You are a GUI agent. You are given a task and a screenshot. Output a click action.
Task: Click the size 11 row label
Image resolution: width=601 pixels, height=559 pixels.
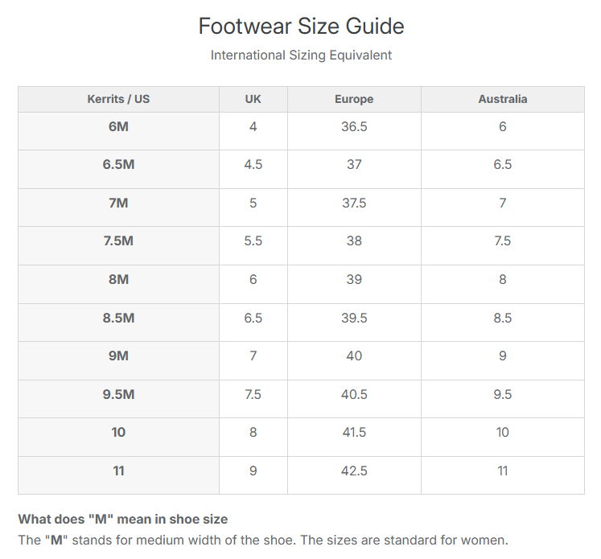(118, 471)
